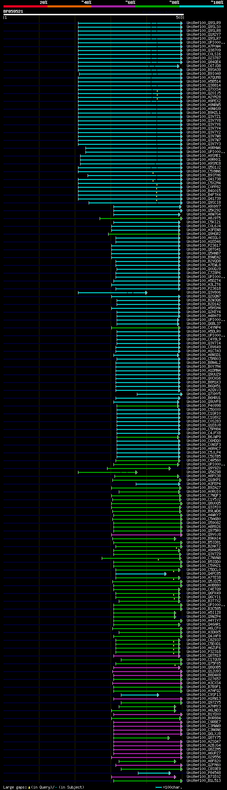Select the UniRef100_Q8TG41 label

204,249
